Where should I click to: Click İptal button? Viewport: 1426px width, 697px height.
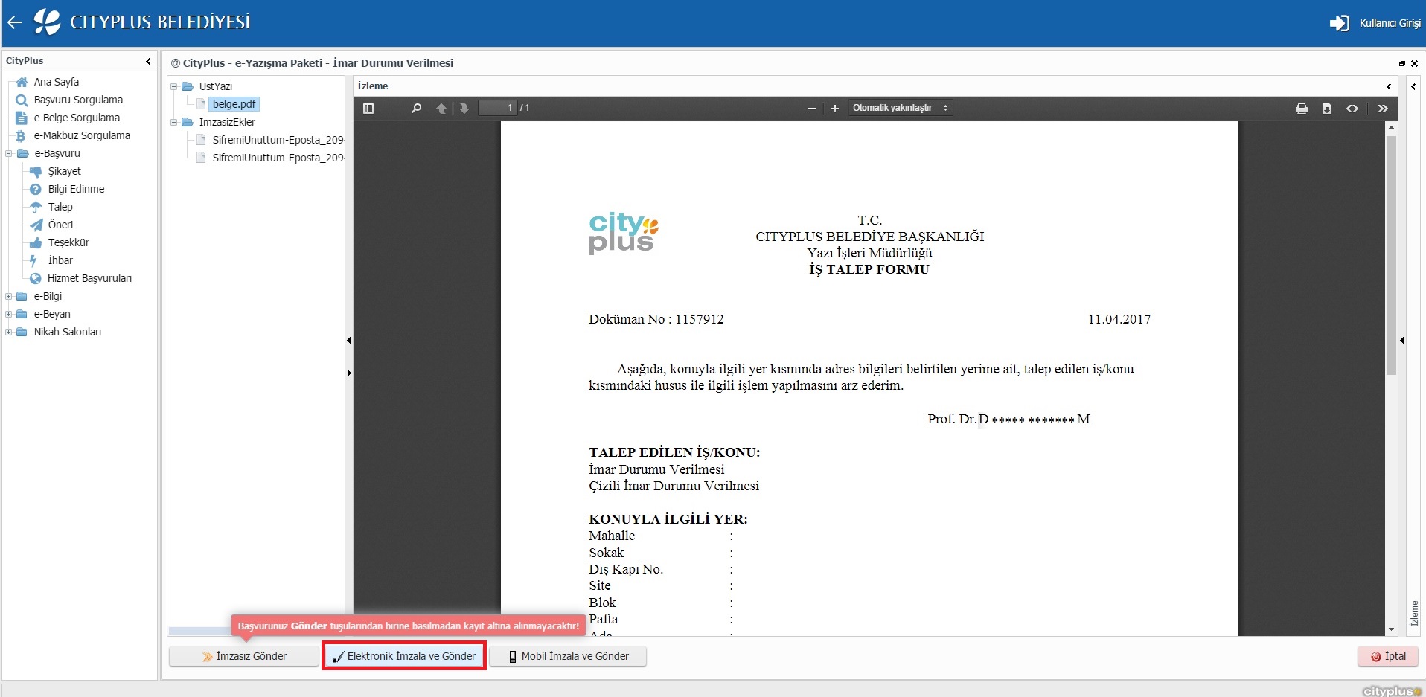[1388, 656]
